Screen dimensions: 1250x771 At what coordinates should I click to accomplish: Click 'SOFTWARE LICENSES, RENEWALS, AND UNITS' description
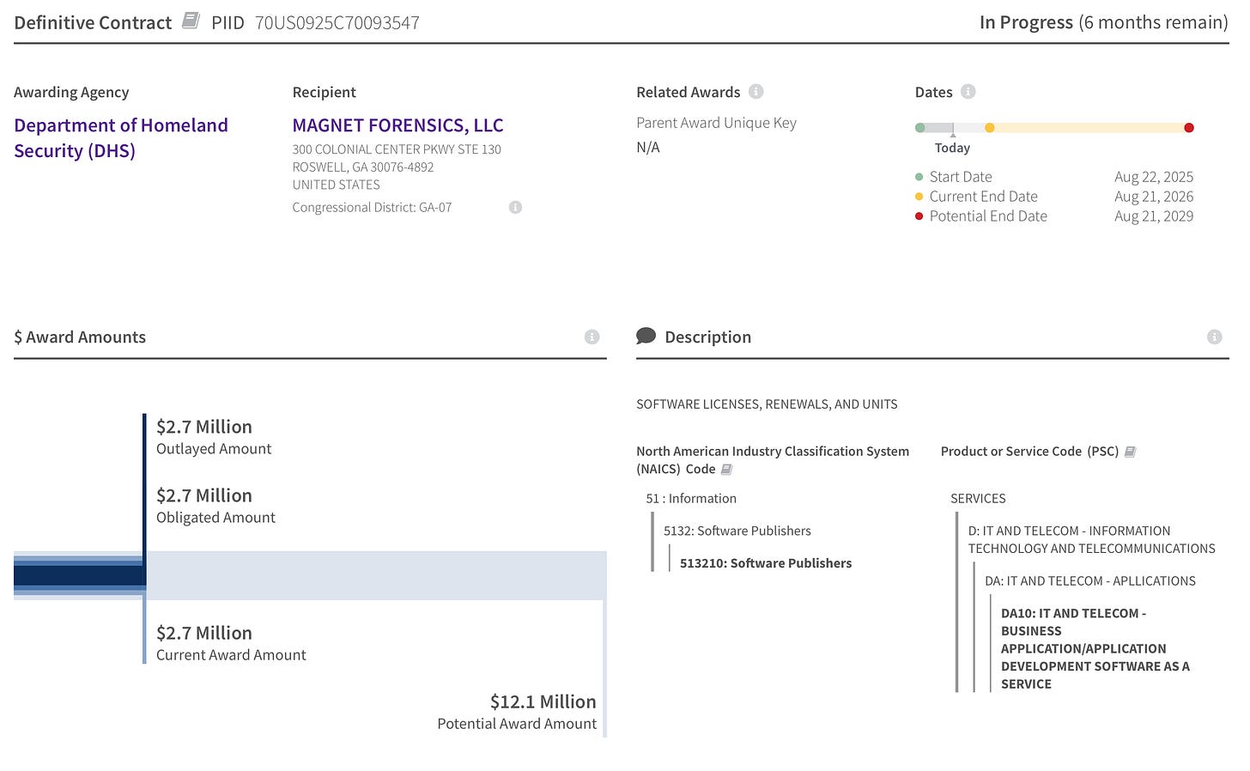pos(767,404)
